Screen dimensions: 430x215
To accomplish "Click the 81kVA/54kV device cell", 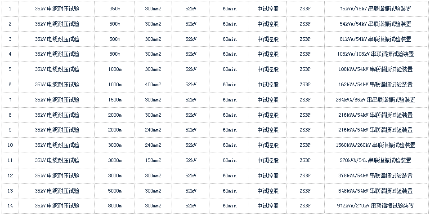I will click(375, 39).
